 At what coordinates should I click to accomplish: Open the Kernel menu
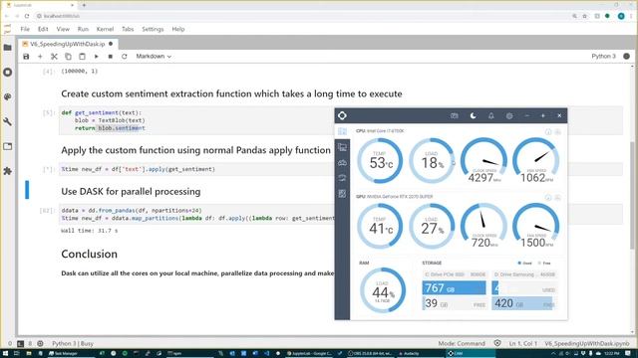click(105, 29)
